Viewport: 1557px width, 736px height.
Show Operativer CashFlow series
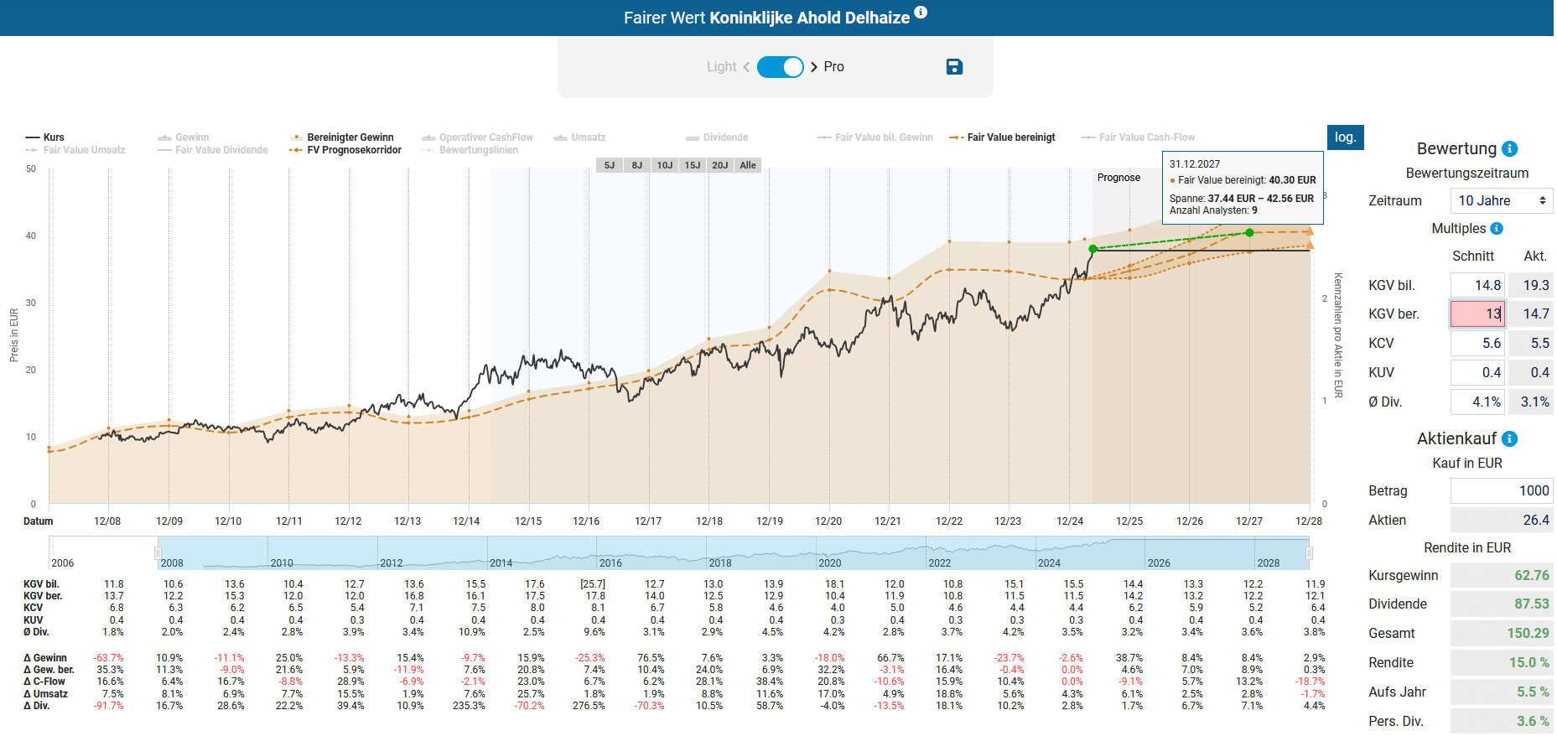tap(478, 137)
